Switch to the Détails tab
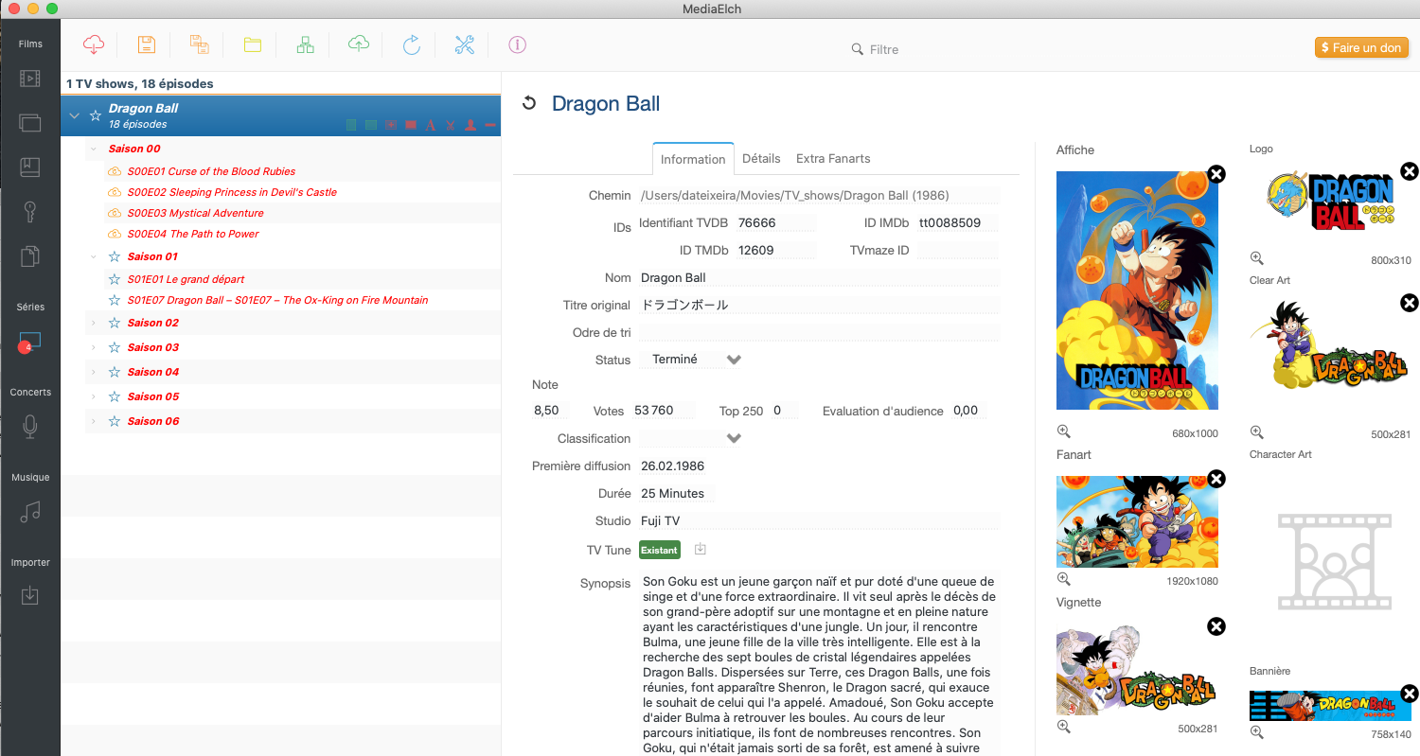Viewport: 1420px width, 756px height. point(761,159)
